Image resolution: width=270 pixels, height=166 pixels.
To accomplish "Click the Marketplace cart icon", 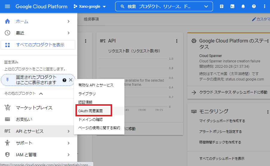I will tap(7, 107).
